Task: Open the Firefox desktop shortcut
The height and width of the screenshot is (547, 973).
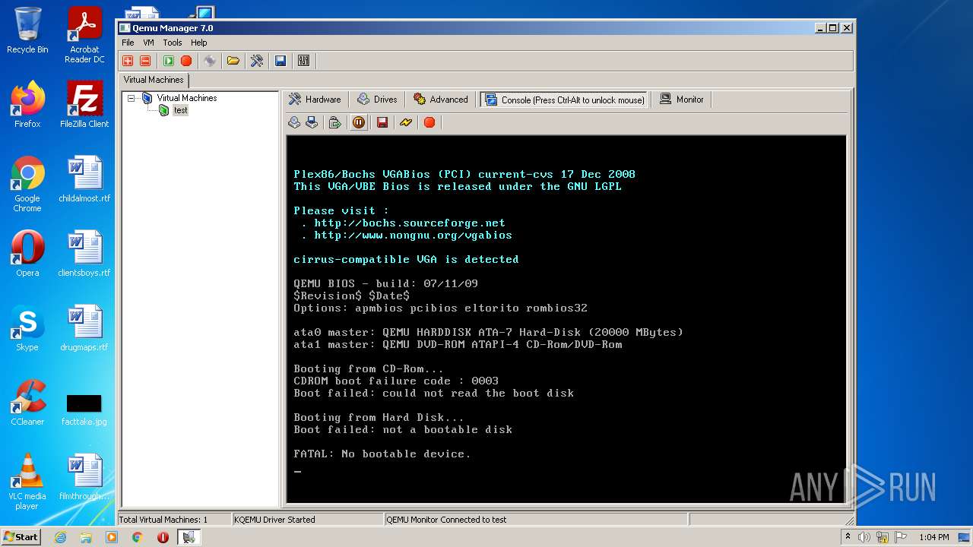Action: coord(27,105)
